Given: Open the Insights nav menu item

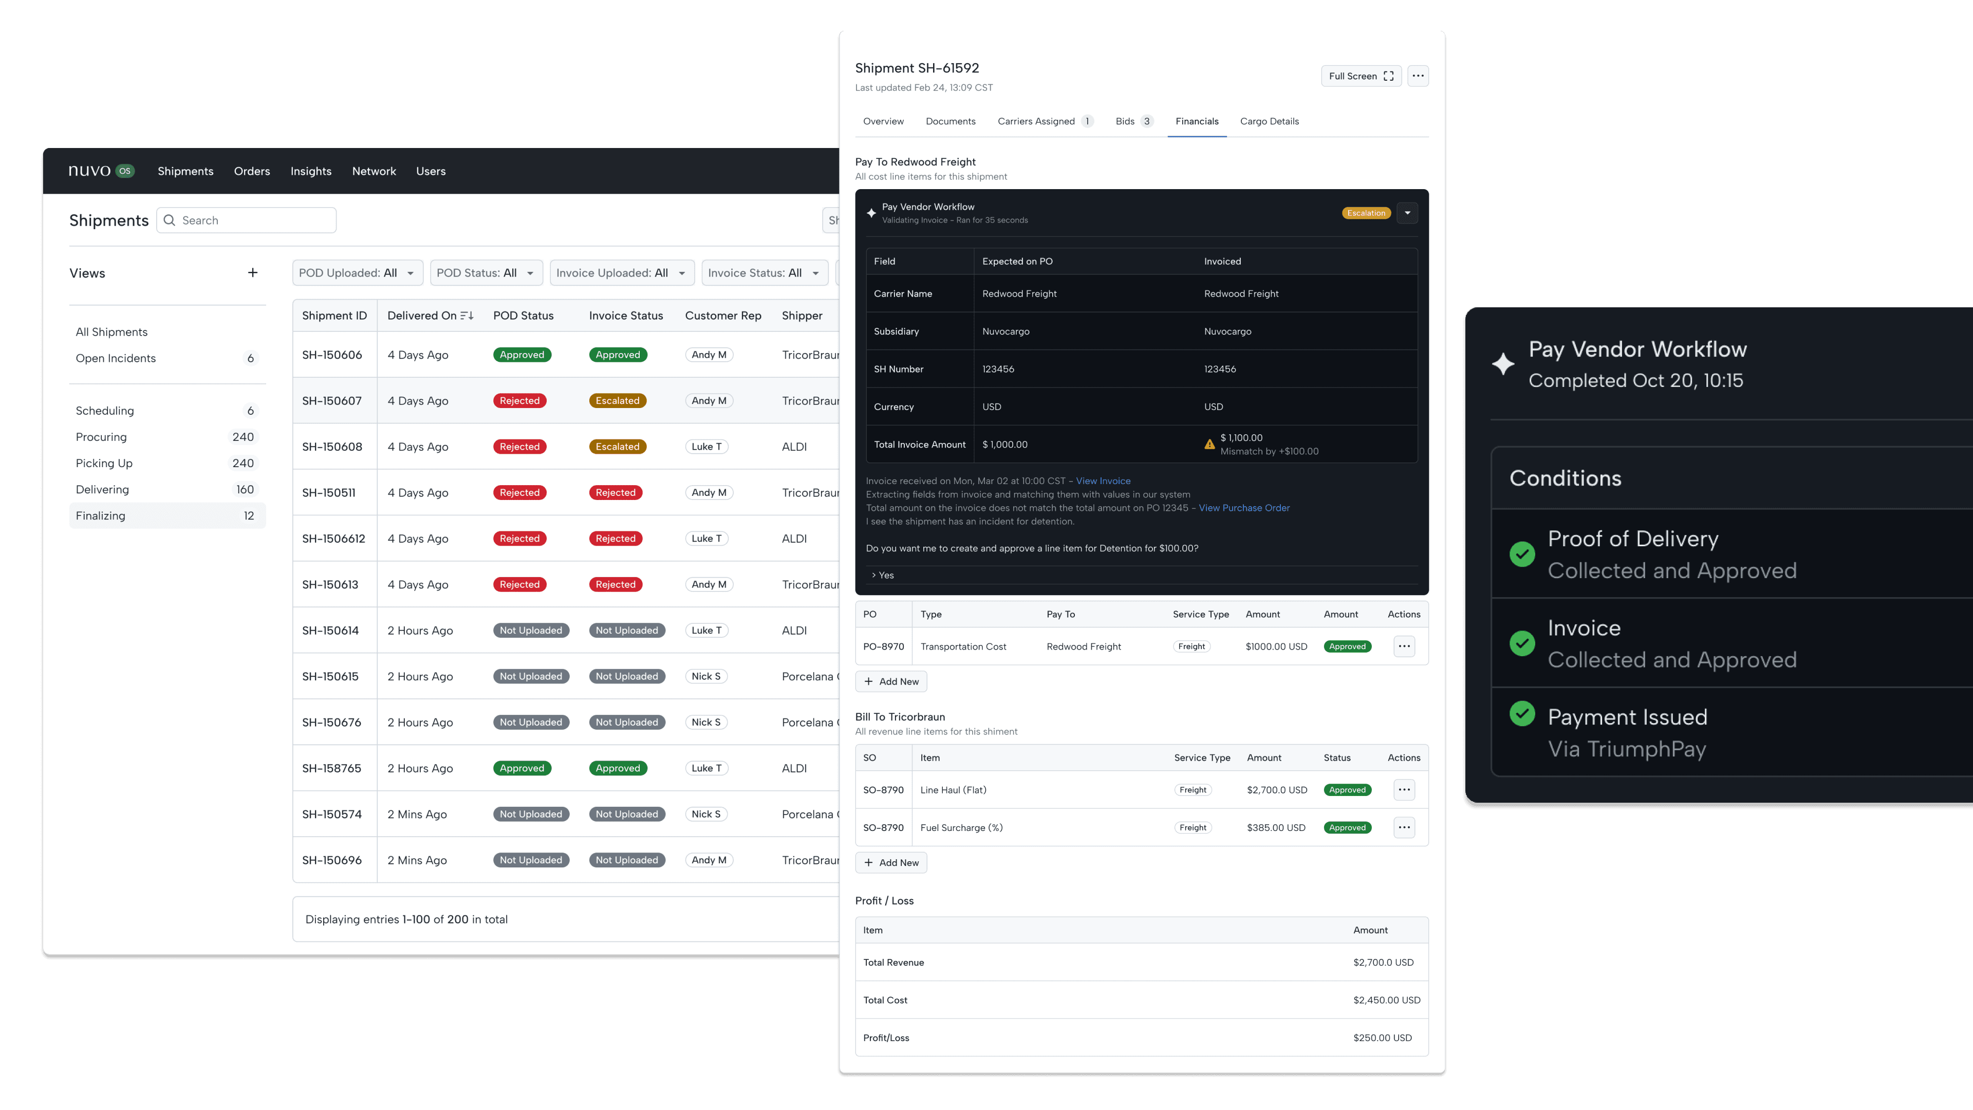Looking at the screenshot, I should click(311, 171).
